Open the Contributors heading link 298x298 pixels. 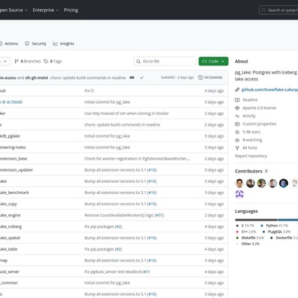(x=248, y=171)
